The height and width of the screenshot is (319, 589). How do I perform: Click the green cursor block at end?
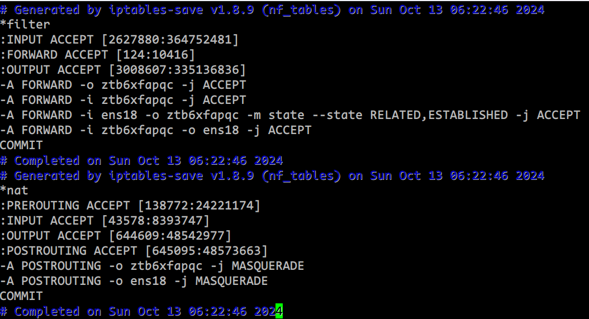pos(279,311)
